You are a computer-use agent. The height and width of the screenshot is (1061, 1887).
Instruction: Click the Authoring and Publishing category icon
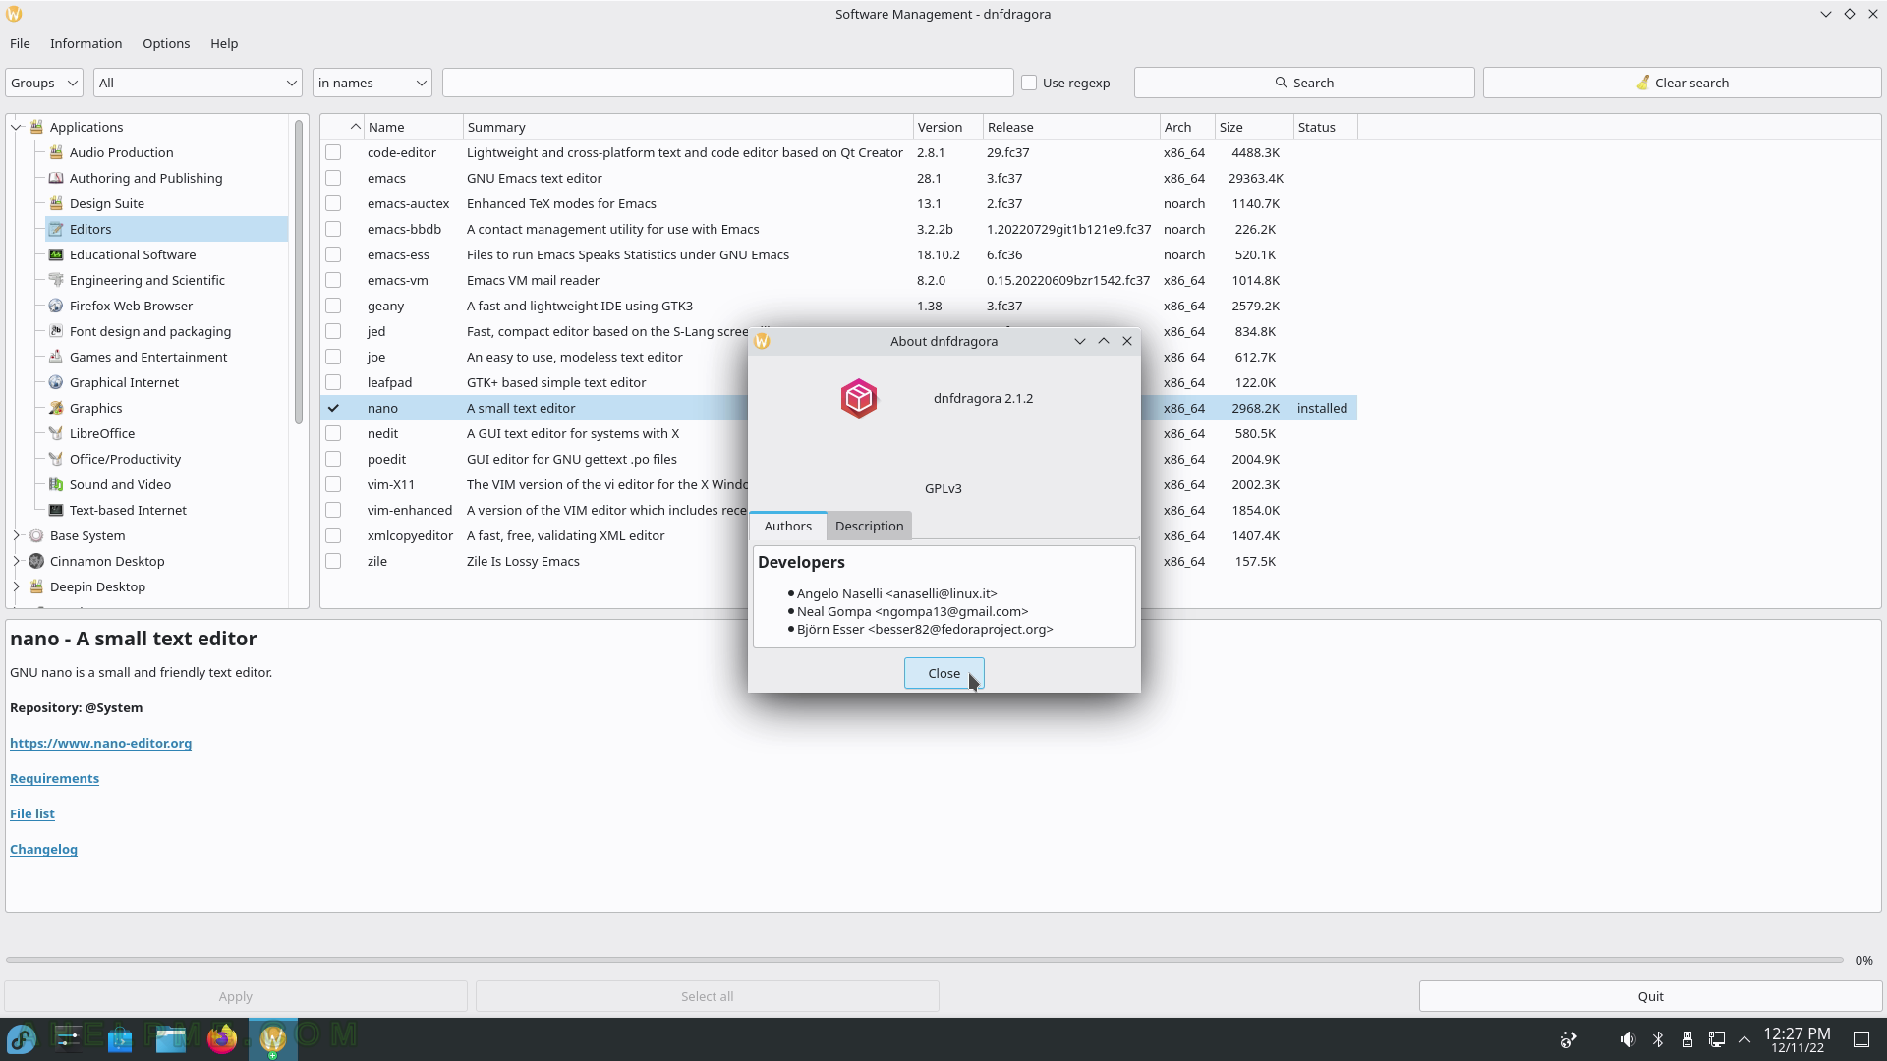coord(56,178)
